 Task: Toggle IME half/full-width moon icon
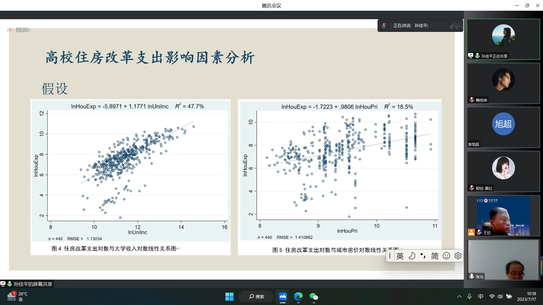tap(412, 256)
